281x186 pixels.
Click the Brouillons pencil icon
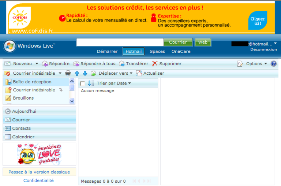tap(8, 98)
